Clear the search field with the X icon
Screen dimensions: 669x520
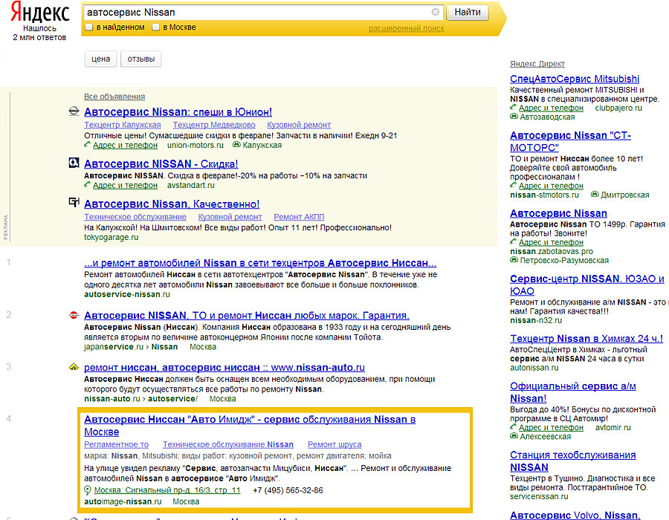point(435,12)
